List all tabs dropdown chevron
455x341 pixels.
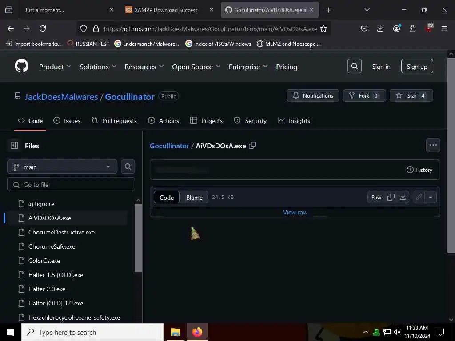point(367,10)
